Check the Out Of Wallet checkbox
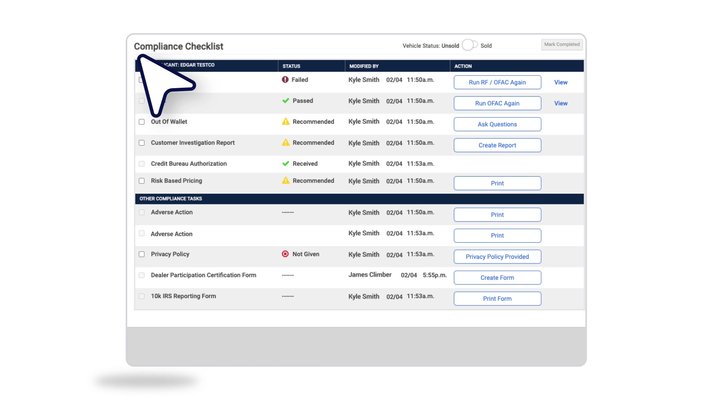712x400 pixels. point(141,121)
